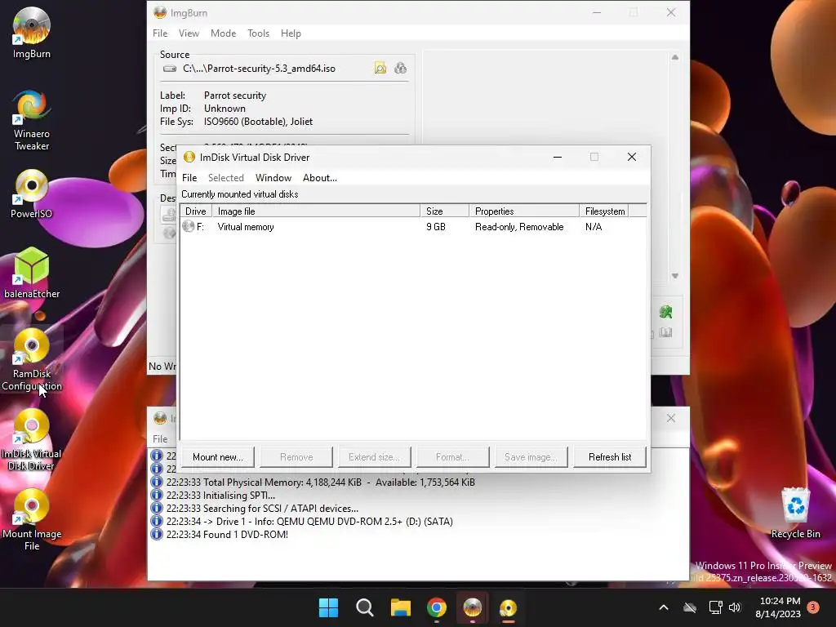This screenshot has height=627, width=836.
Task: Click the Parrot-security-5.3_amd64.iso source path
Action: (x=259, y=69)
